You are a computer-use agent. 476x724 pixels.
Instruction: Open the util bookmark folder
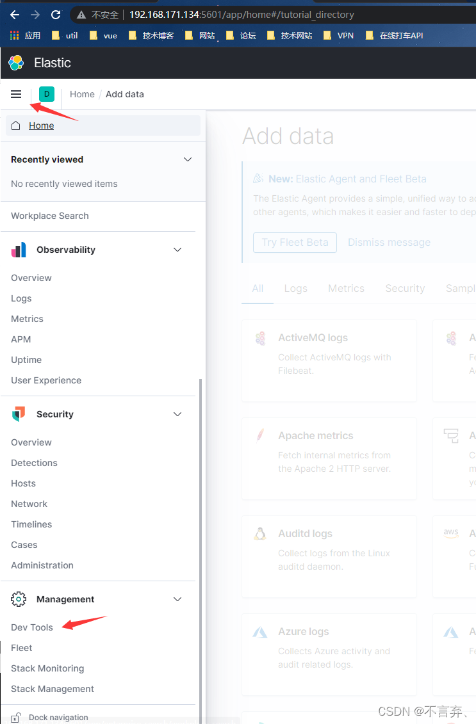(65, 36)
